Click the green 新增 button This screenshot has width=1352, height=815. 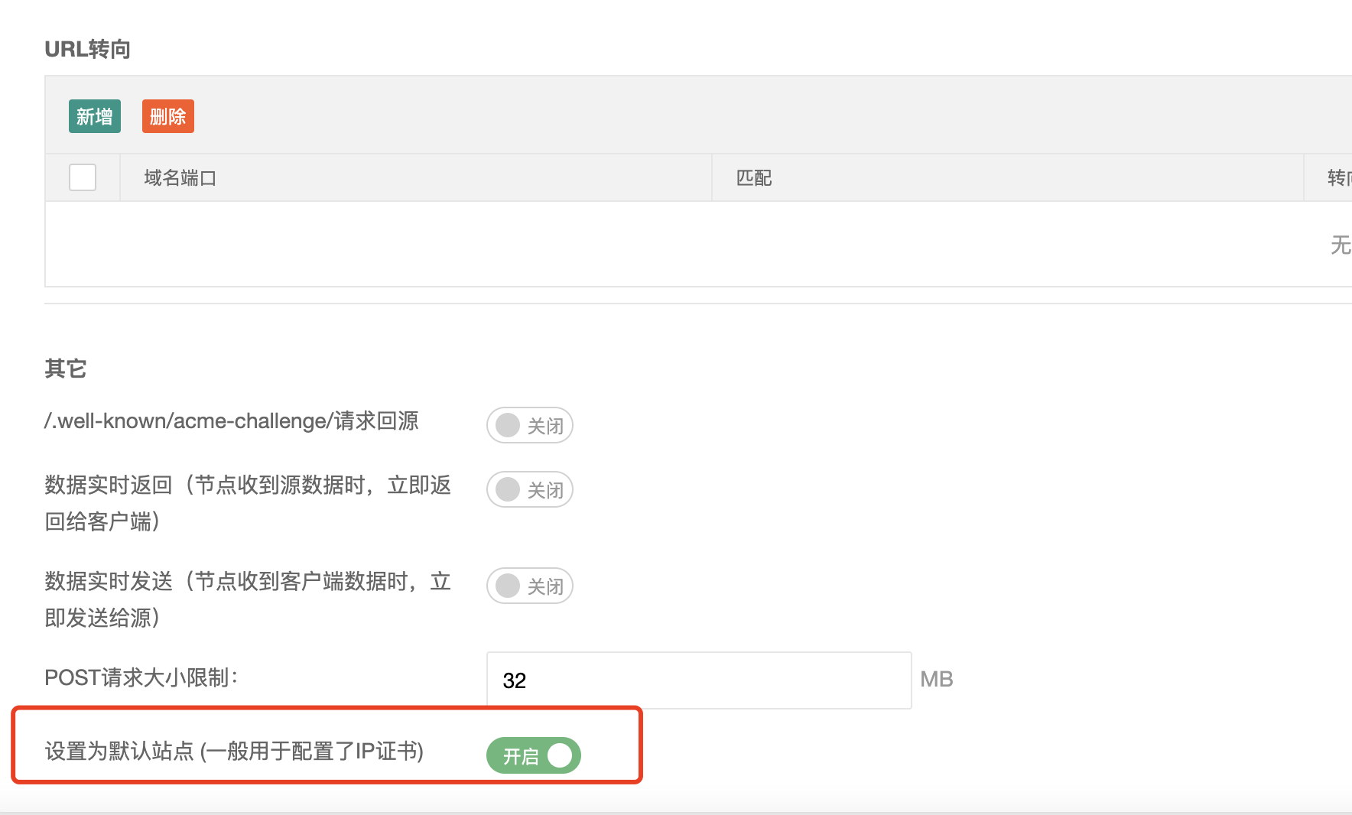(x=94, y=116)
